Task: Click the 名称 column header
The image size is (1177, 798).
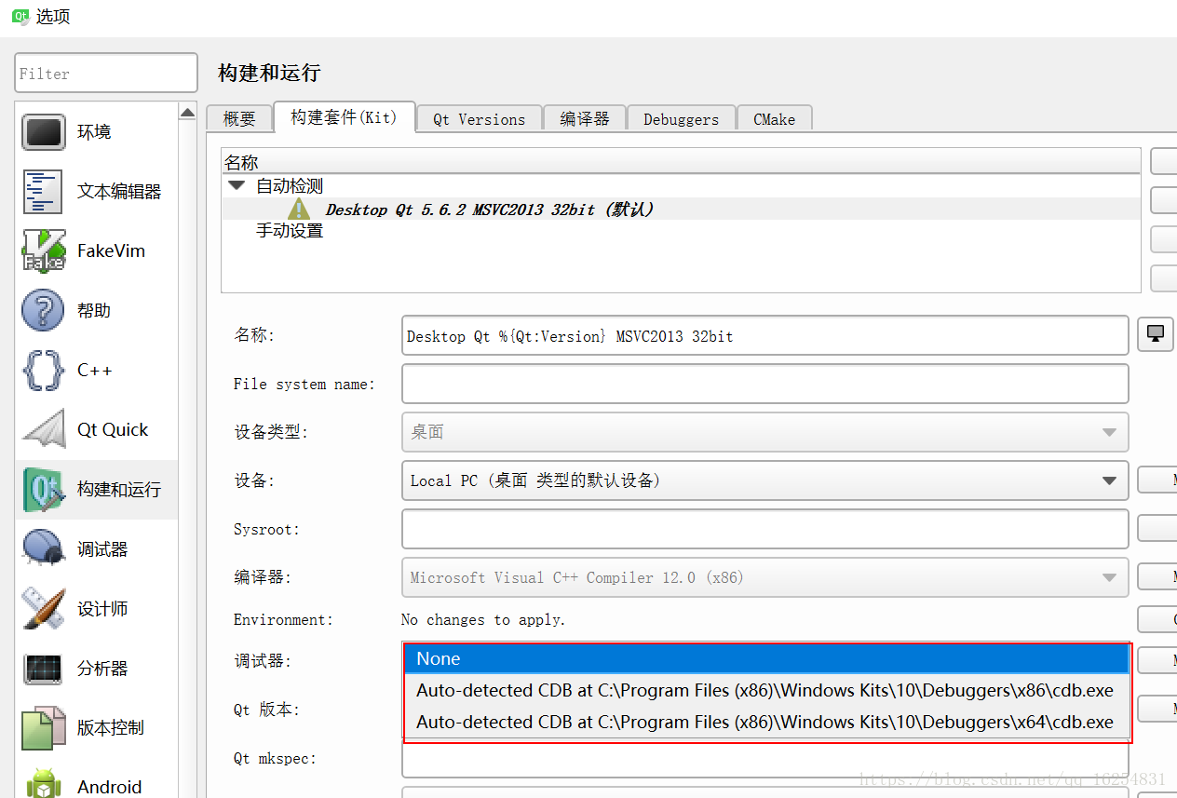Action: point(681,162)
